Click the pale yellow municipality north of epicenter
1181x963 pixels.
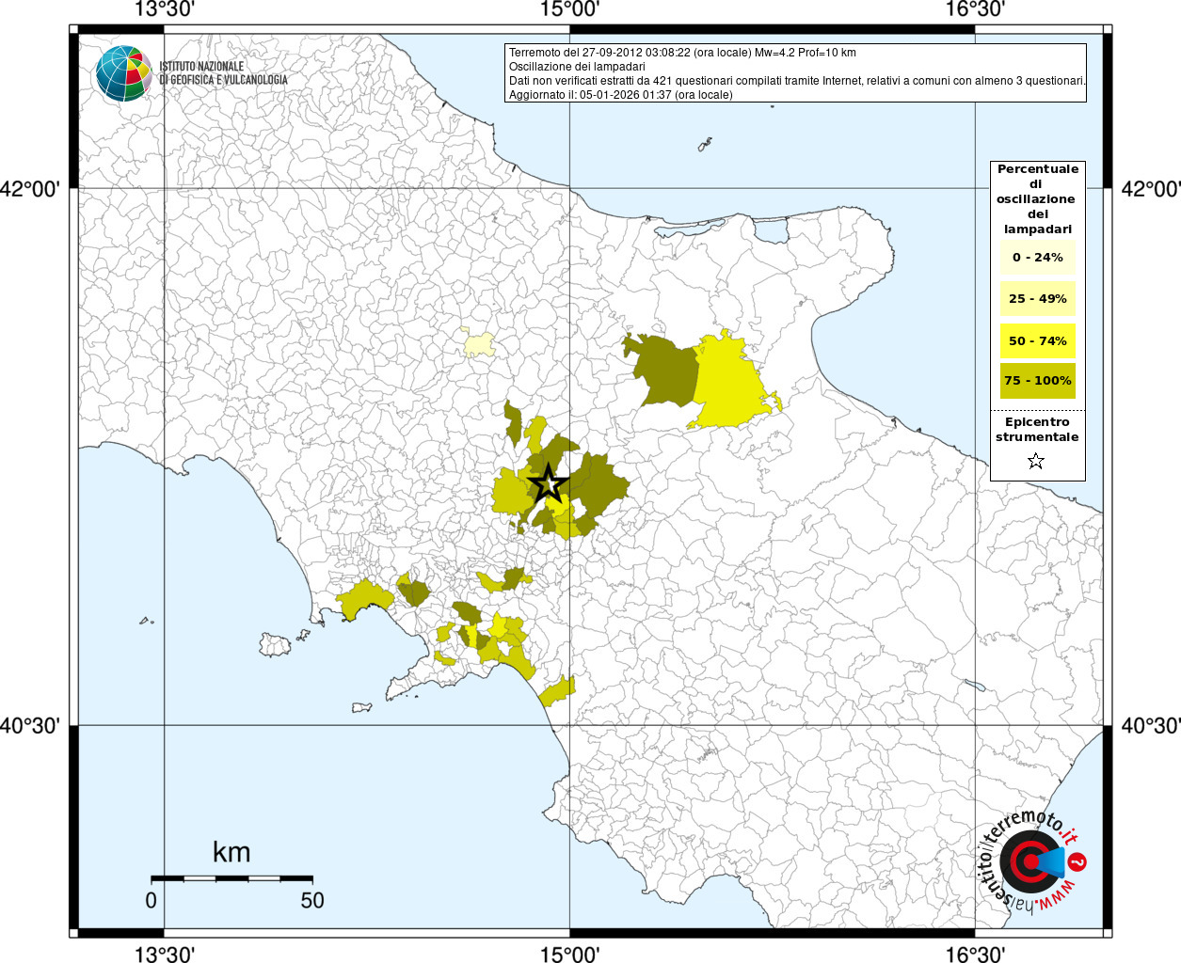[479, 343]
